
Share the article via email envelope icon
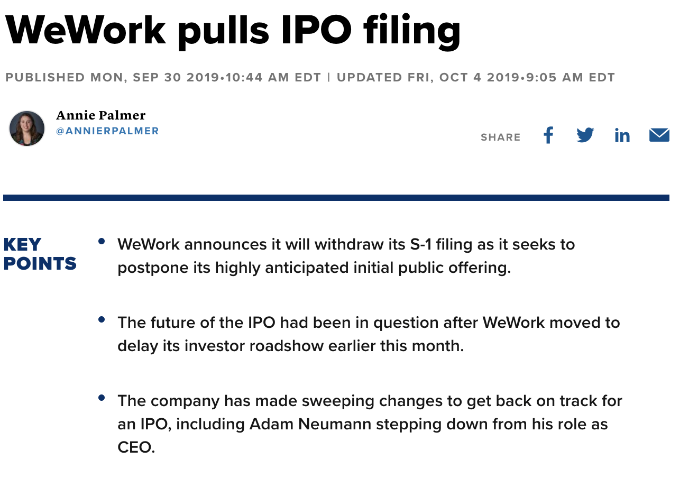point(659,135)
